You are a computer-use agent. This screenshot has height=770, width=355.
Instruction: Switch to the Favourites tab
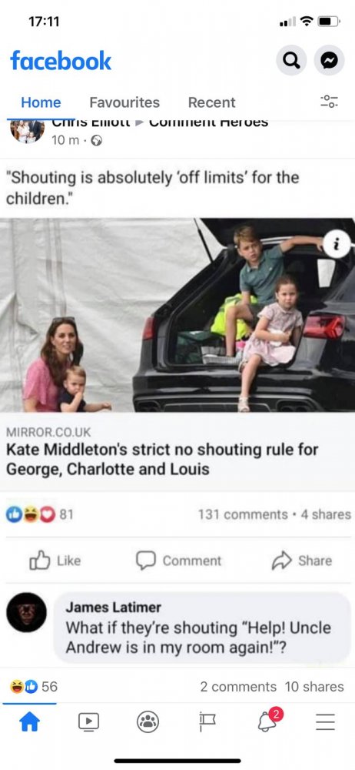pyautogui.click(x=124, y=102)
